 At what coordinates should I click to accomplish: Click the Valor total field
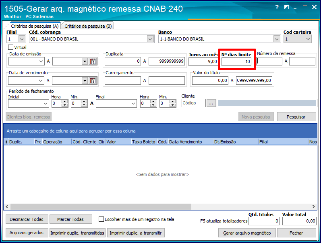coord(299,221)
